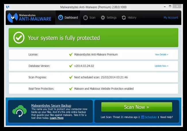Screen dimensions: 187x131
Task: Close the Malwarebytes window
Action: click(177, 6)
